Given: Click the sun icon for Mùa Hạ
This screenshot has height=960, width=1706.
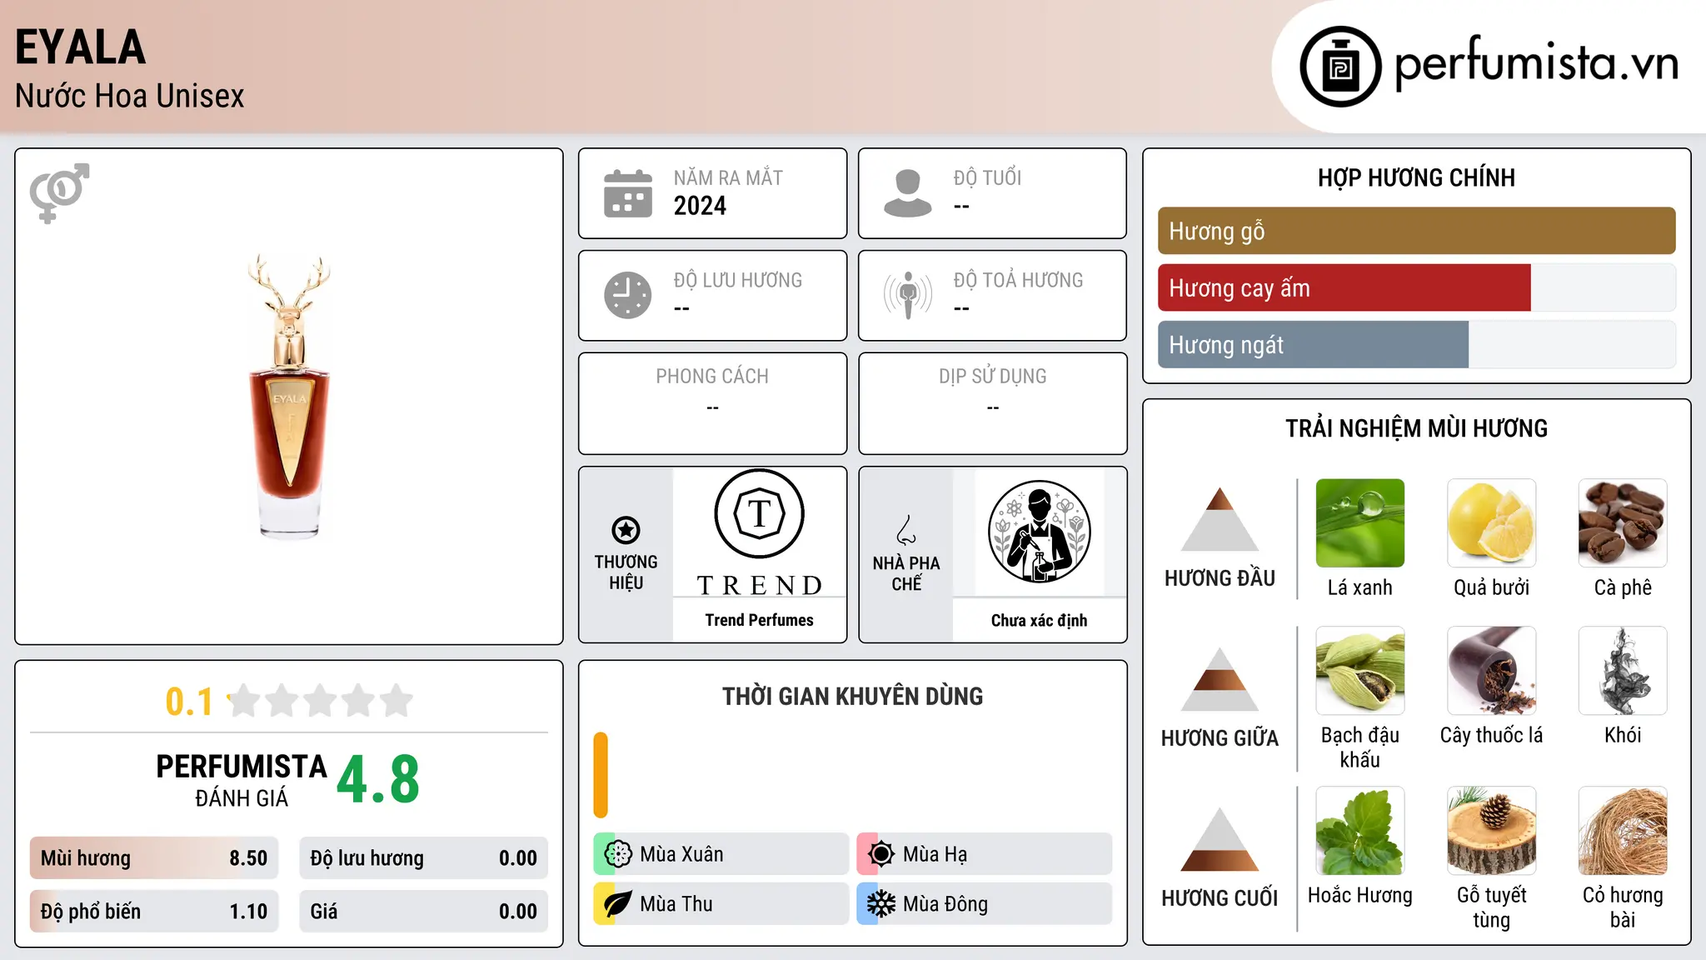Looking at the screenshot, I should point(880,854).
